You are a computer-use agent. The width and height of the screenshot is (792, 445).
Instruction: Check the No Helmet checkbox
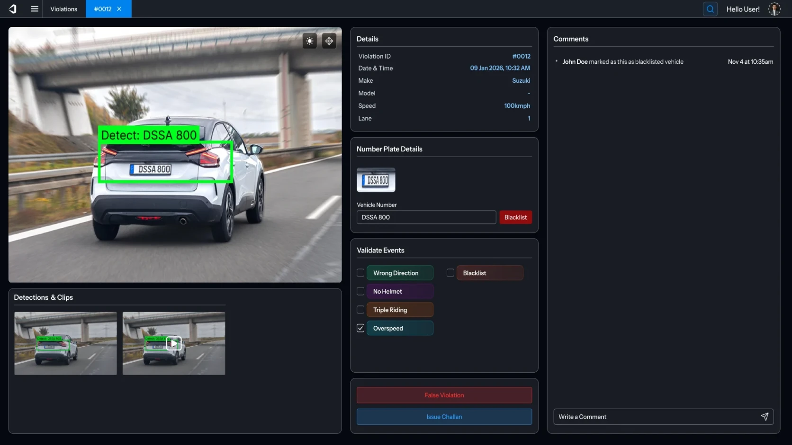click(x=360, y=291)
